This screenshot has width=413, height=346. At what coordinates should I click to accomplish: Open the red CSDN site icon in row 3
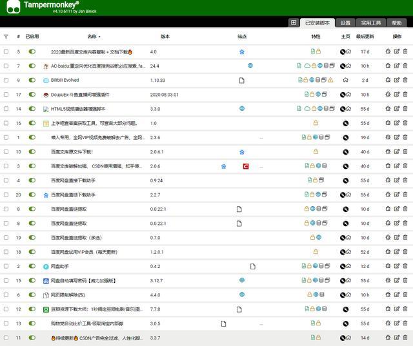[x=246, y=166]
